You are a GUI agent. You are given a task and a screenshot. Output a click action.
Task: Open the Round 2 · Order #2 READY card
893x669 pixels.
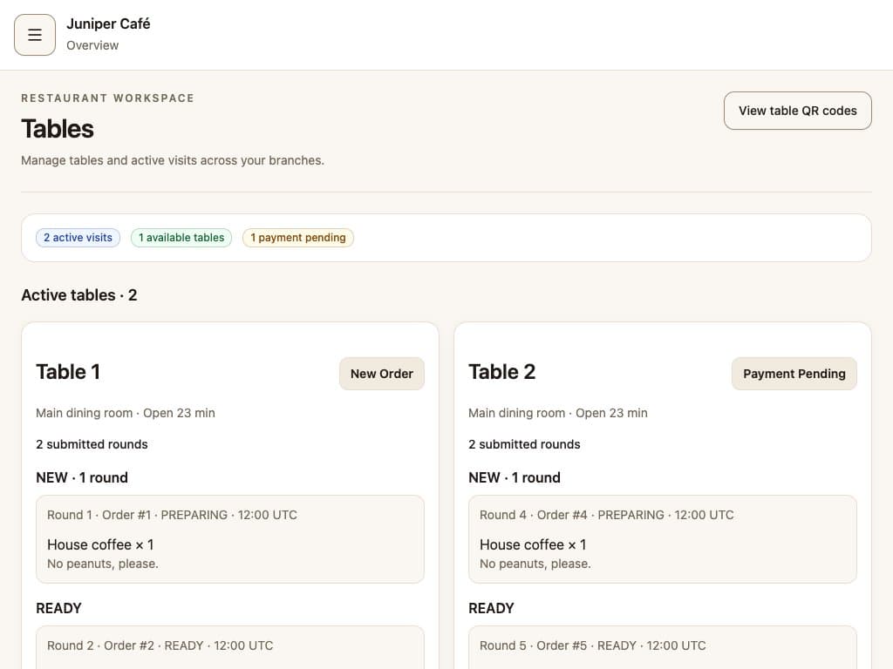coord(230,647)
